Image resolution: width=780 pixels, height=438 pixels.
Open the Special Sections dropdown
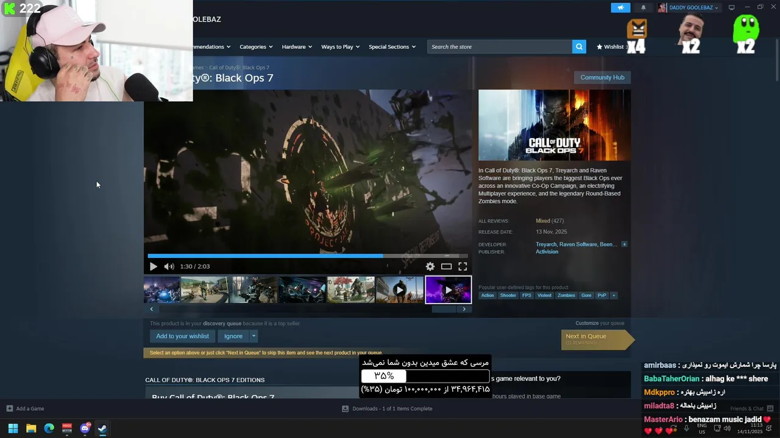click(x=392, y=47)
